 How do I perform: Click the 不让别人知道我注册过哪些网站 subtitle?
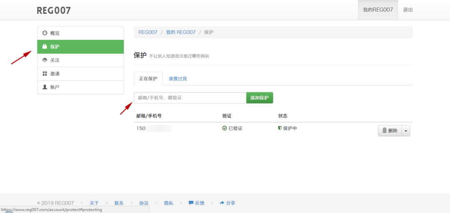point(179,56)
